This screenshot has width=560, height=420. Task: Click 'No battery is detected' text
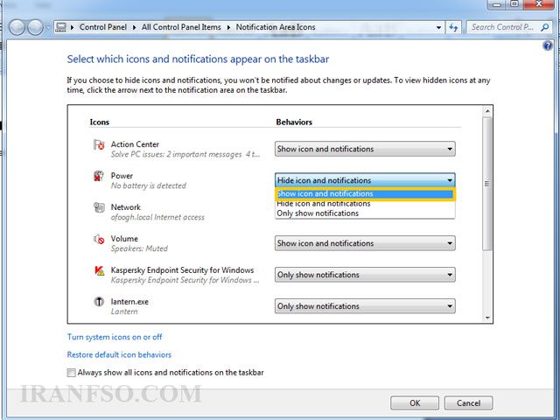[x=148, y=185]
